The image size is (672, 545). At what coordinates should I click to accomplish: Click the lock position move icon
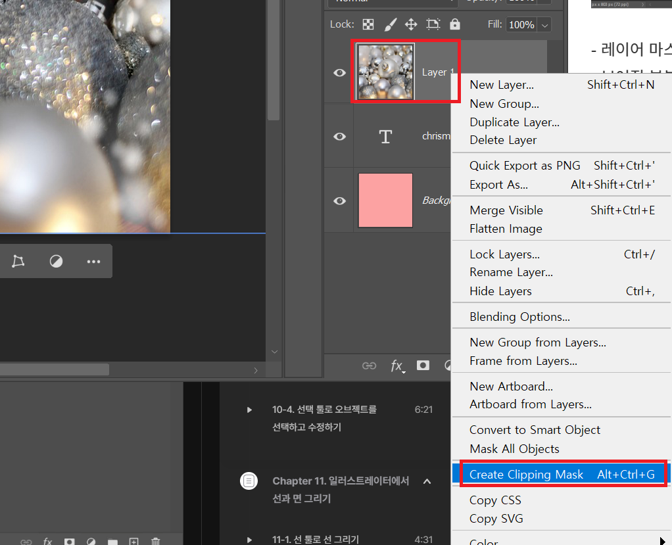point(411,24)
